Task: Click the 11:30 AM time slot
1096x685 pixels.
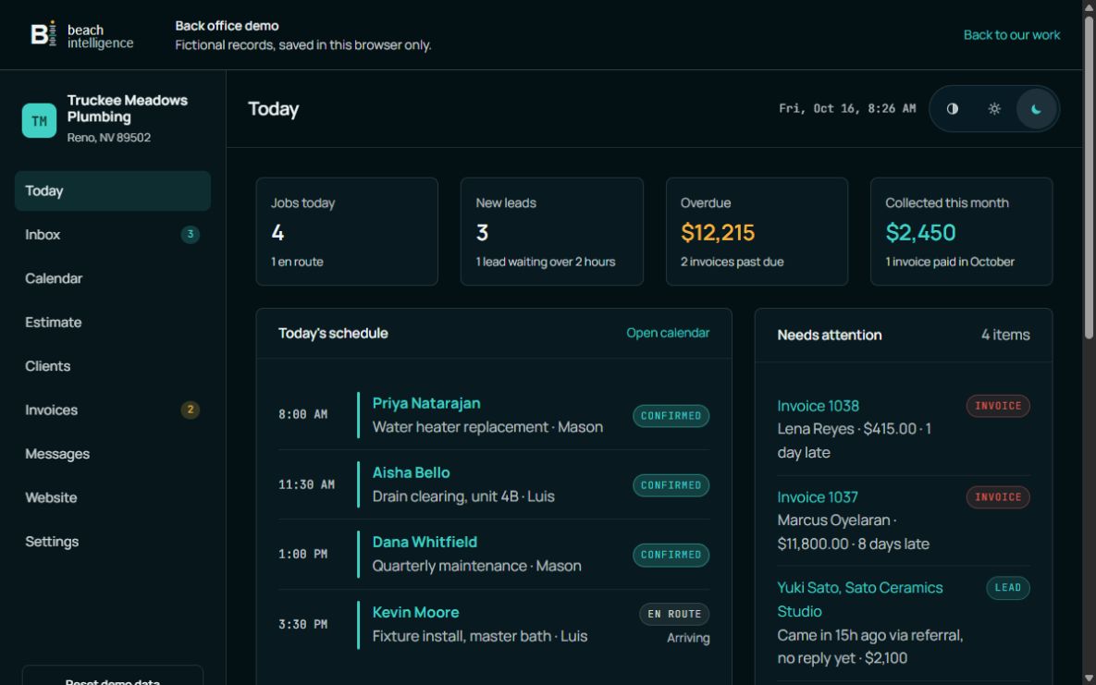Action: point(306,484)
